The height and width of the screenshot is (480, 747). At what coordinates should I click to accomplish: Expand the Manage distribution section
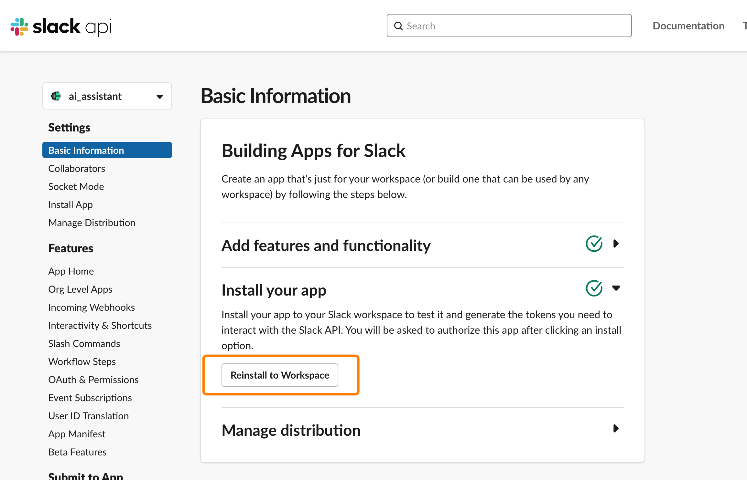(616, 429)
